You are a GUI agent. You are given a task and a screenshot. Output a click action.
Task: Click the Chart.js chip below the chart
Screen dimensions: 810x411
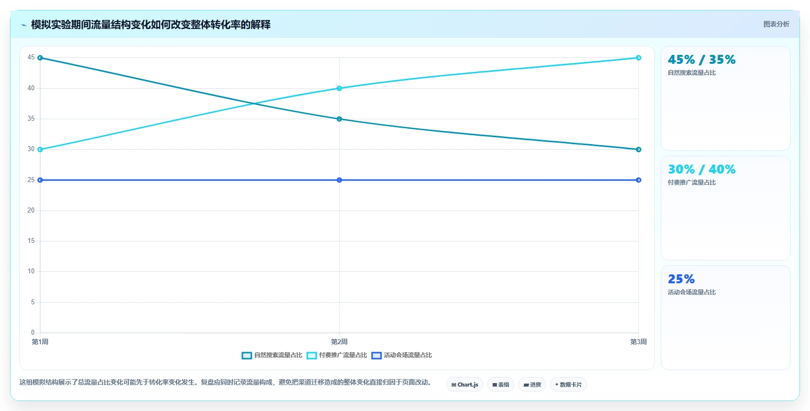click(x=465, y=385)
